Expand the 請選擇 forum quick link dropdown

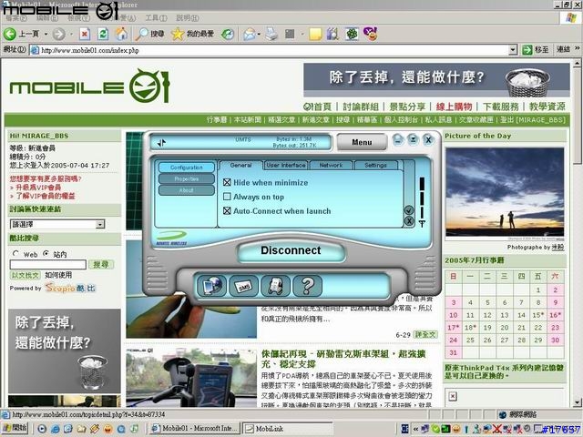[99, 224]
